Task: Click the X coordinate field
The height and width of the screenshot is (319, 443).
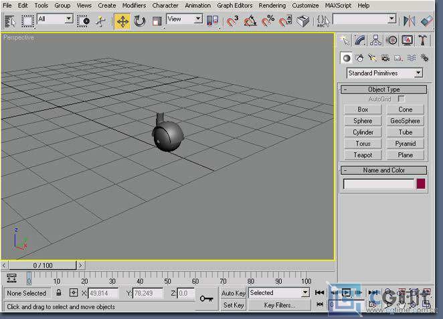Action: pos(103,294)
